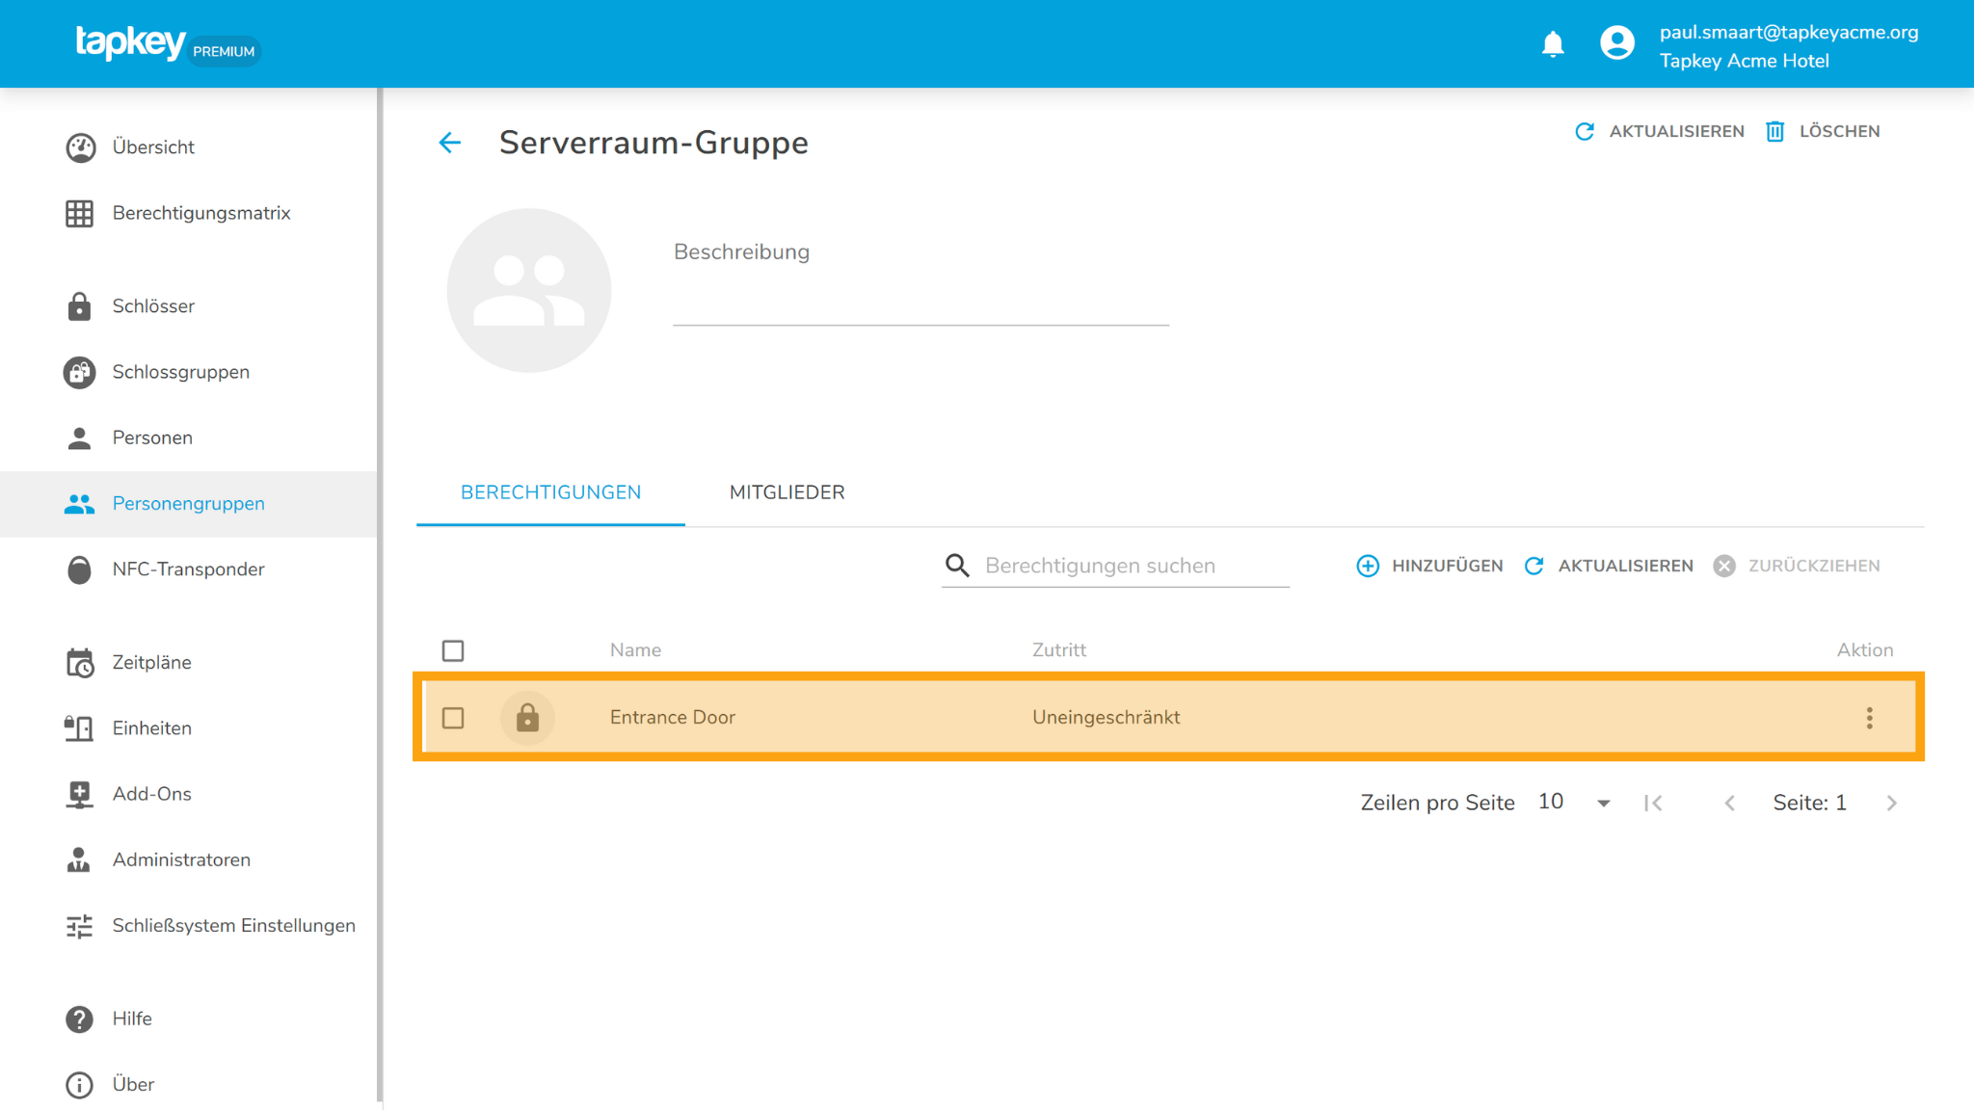The image size is (1974, 1110).
Task: Select all rows via header checkbox
Action: [453, 651]
